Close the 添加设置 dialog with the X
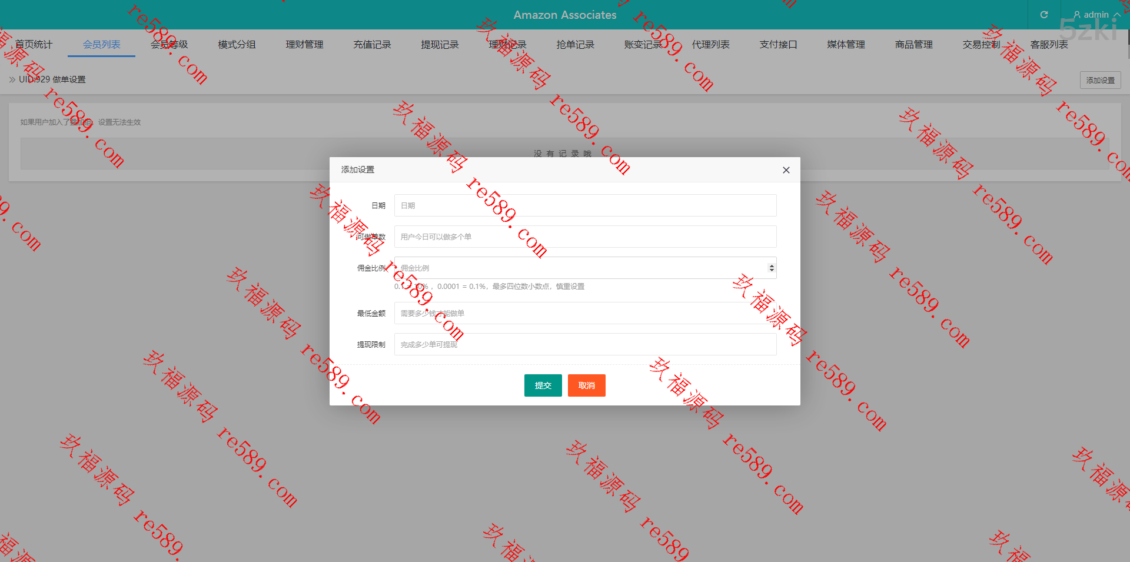1130x562 pixels. (x=786, y=170)
